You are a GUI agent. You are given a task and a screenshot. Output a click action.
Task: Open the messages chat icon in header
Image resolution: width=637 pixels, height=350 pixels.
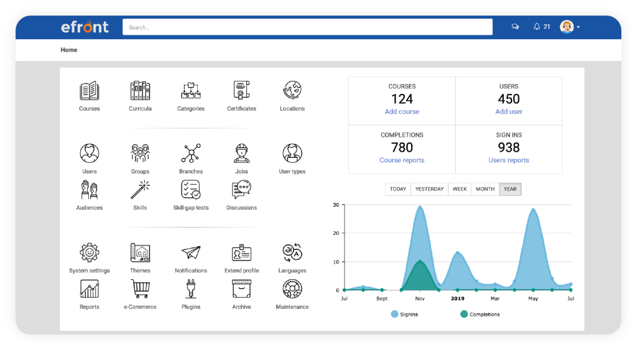tap(515, 27)
